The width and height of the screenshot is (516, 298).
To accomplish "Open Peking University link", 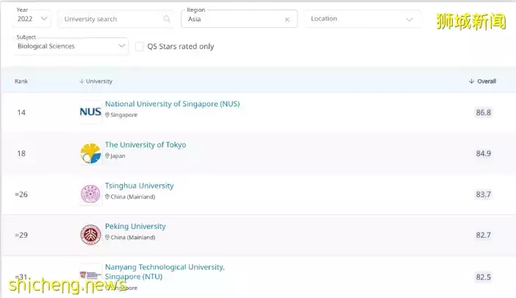I will click(135, 226).
